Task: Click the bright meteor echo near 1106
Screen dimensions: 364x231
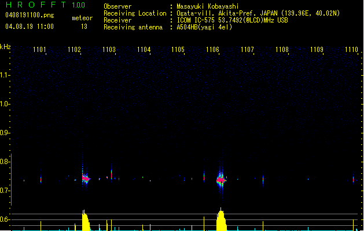Action: [221, 180]
